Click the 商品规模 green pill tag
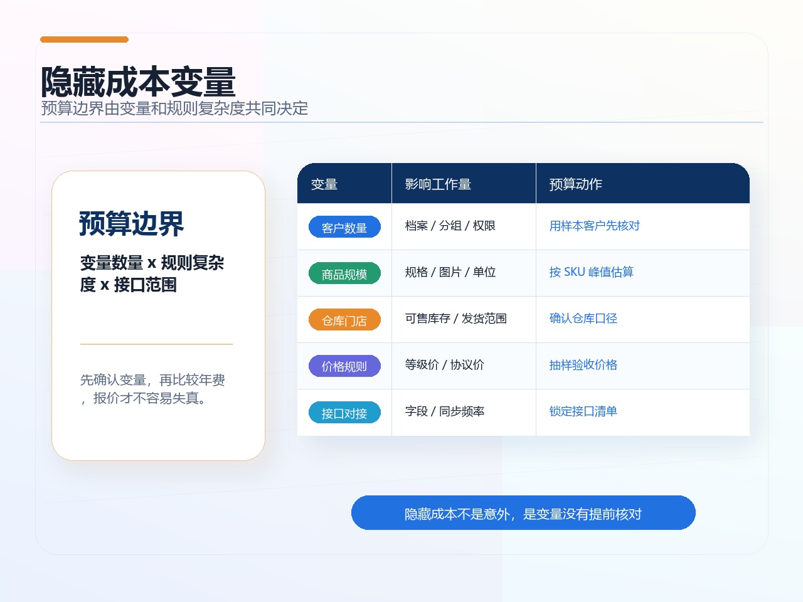Image resolution: width=803 pixels, height=602 pixels. coord(344,273)
